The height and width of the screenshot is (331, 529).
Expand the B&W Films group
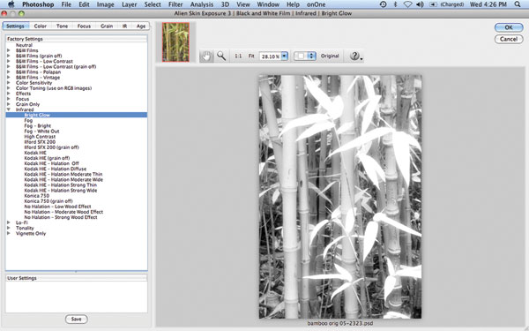(9, 50)
